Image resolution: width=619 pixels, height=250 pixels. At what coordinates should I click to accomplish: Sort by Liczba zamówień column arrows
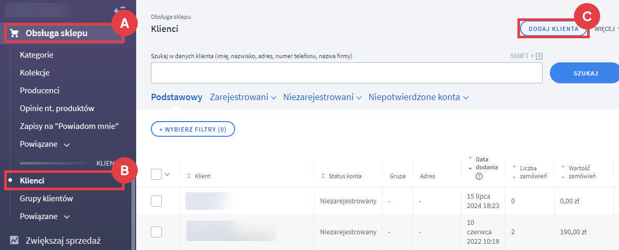(x=514, y=172)
